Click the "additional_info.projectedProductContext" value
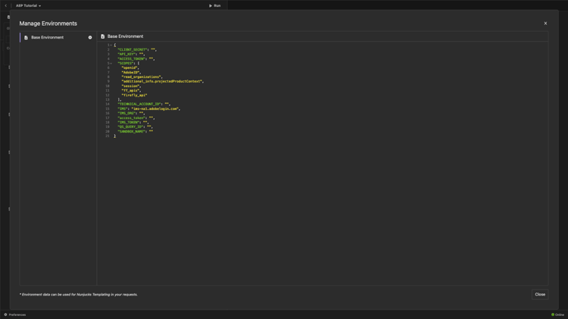The width and height of the screenshot is (568, 319). coord(162,81)
